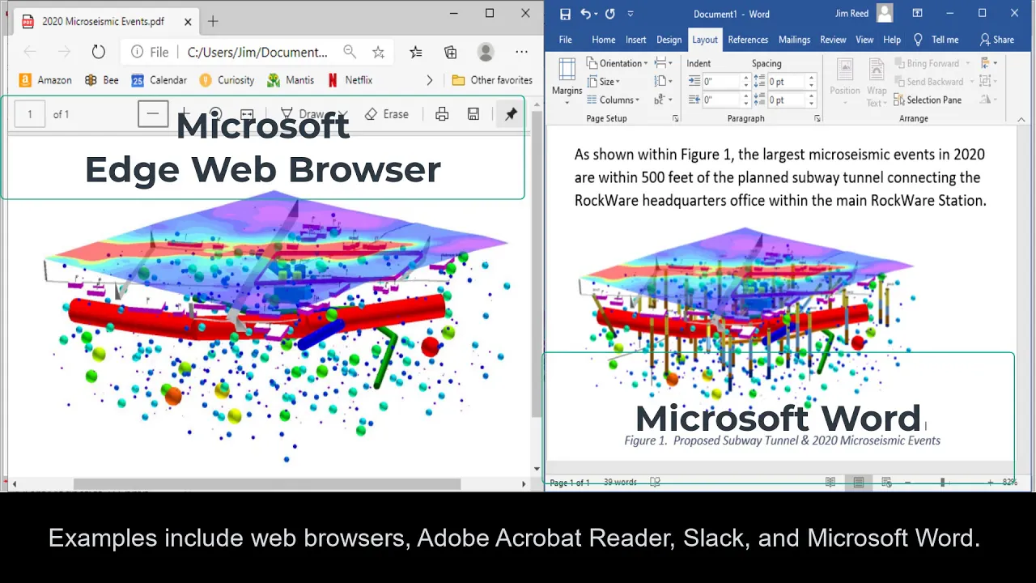This screenshot has height=583, width=1036.
Task: Open the Netflix bookmark
Action: tap(350, 80)
